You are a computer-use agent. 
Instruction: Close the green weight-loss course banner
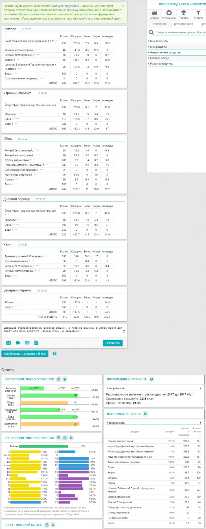122,6
